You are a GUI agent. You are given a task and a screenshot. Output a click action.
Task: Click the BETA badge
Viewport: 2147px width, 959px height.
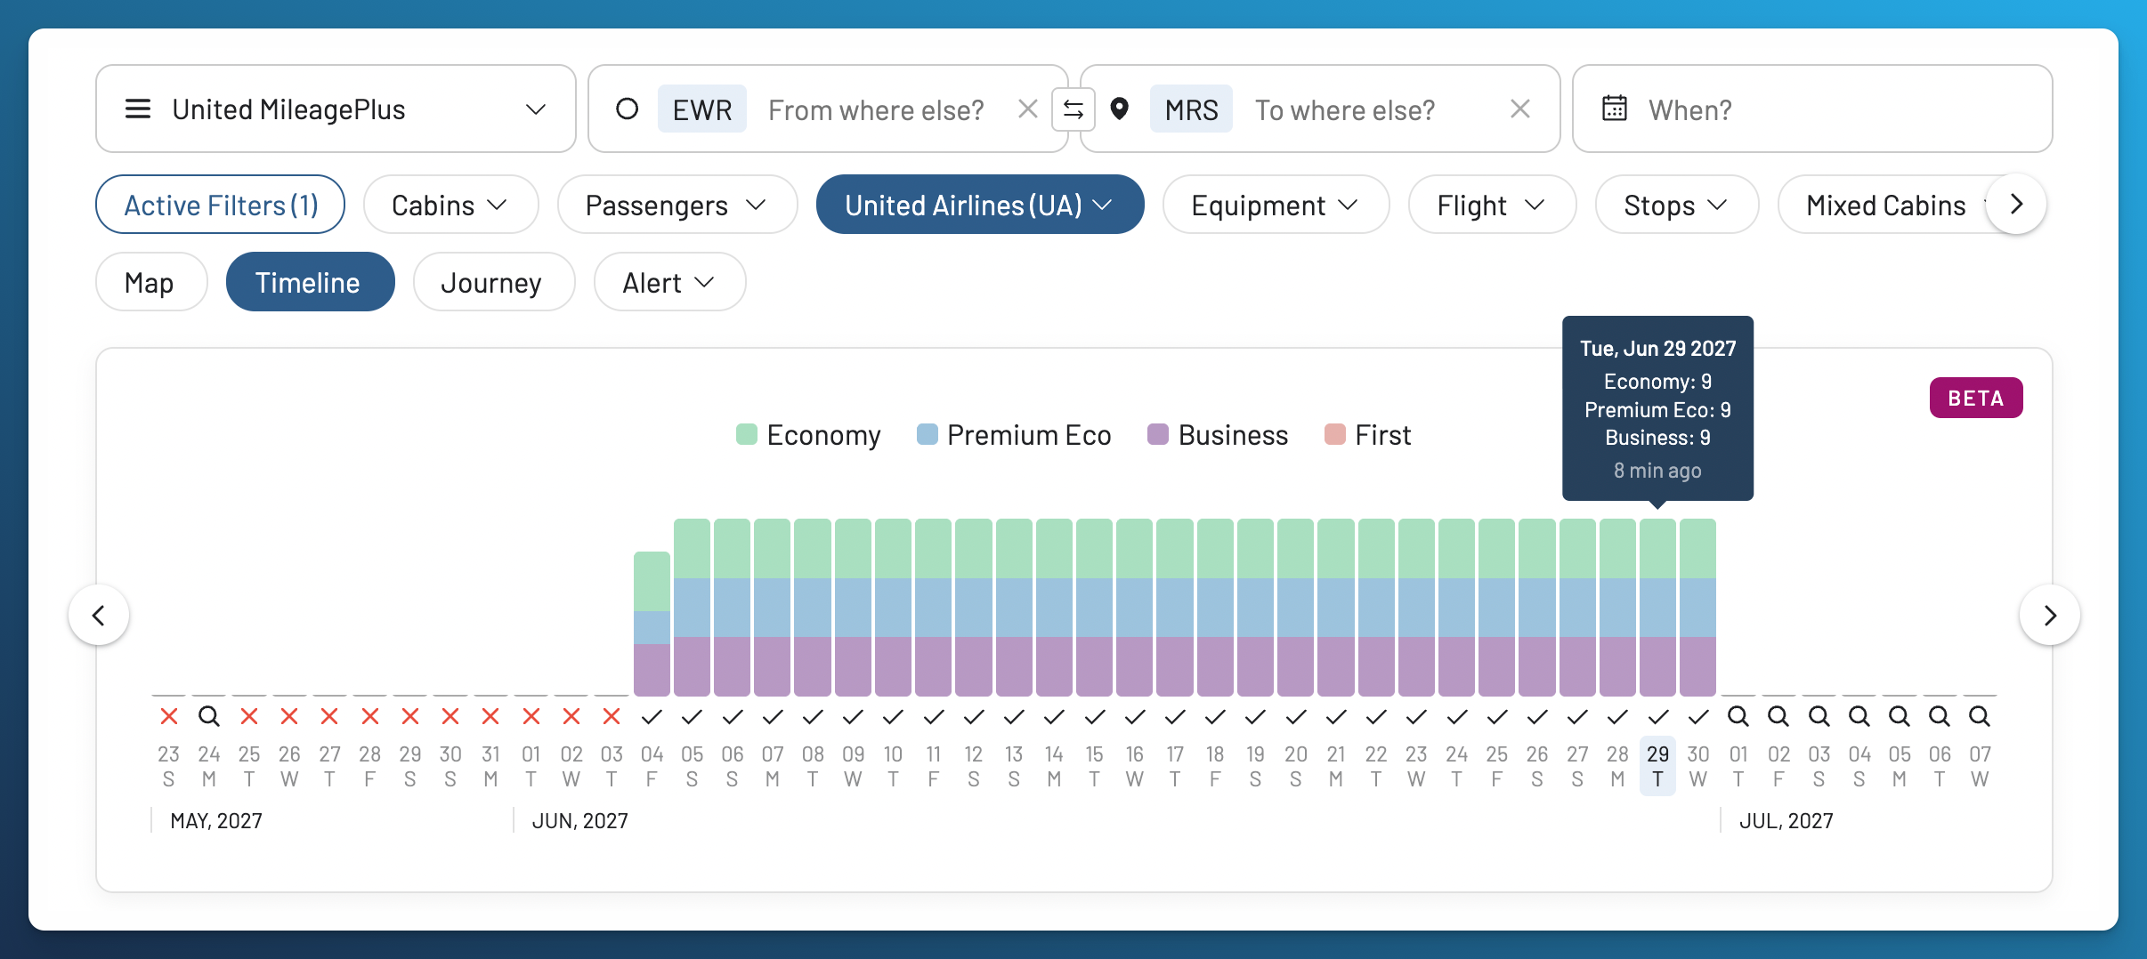coord(1976,398)
